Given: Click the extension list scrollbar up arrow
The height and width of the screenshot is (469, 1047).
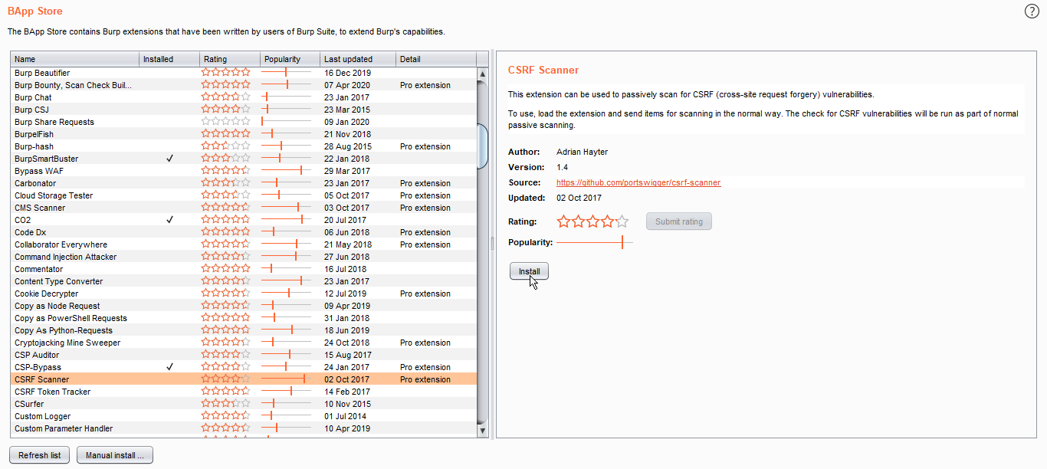Looking at the screenshot, I should 483,74.
